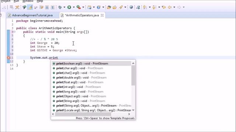Choose printf(Locale arg0, String arg1...) proposal

point(91,110)
